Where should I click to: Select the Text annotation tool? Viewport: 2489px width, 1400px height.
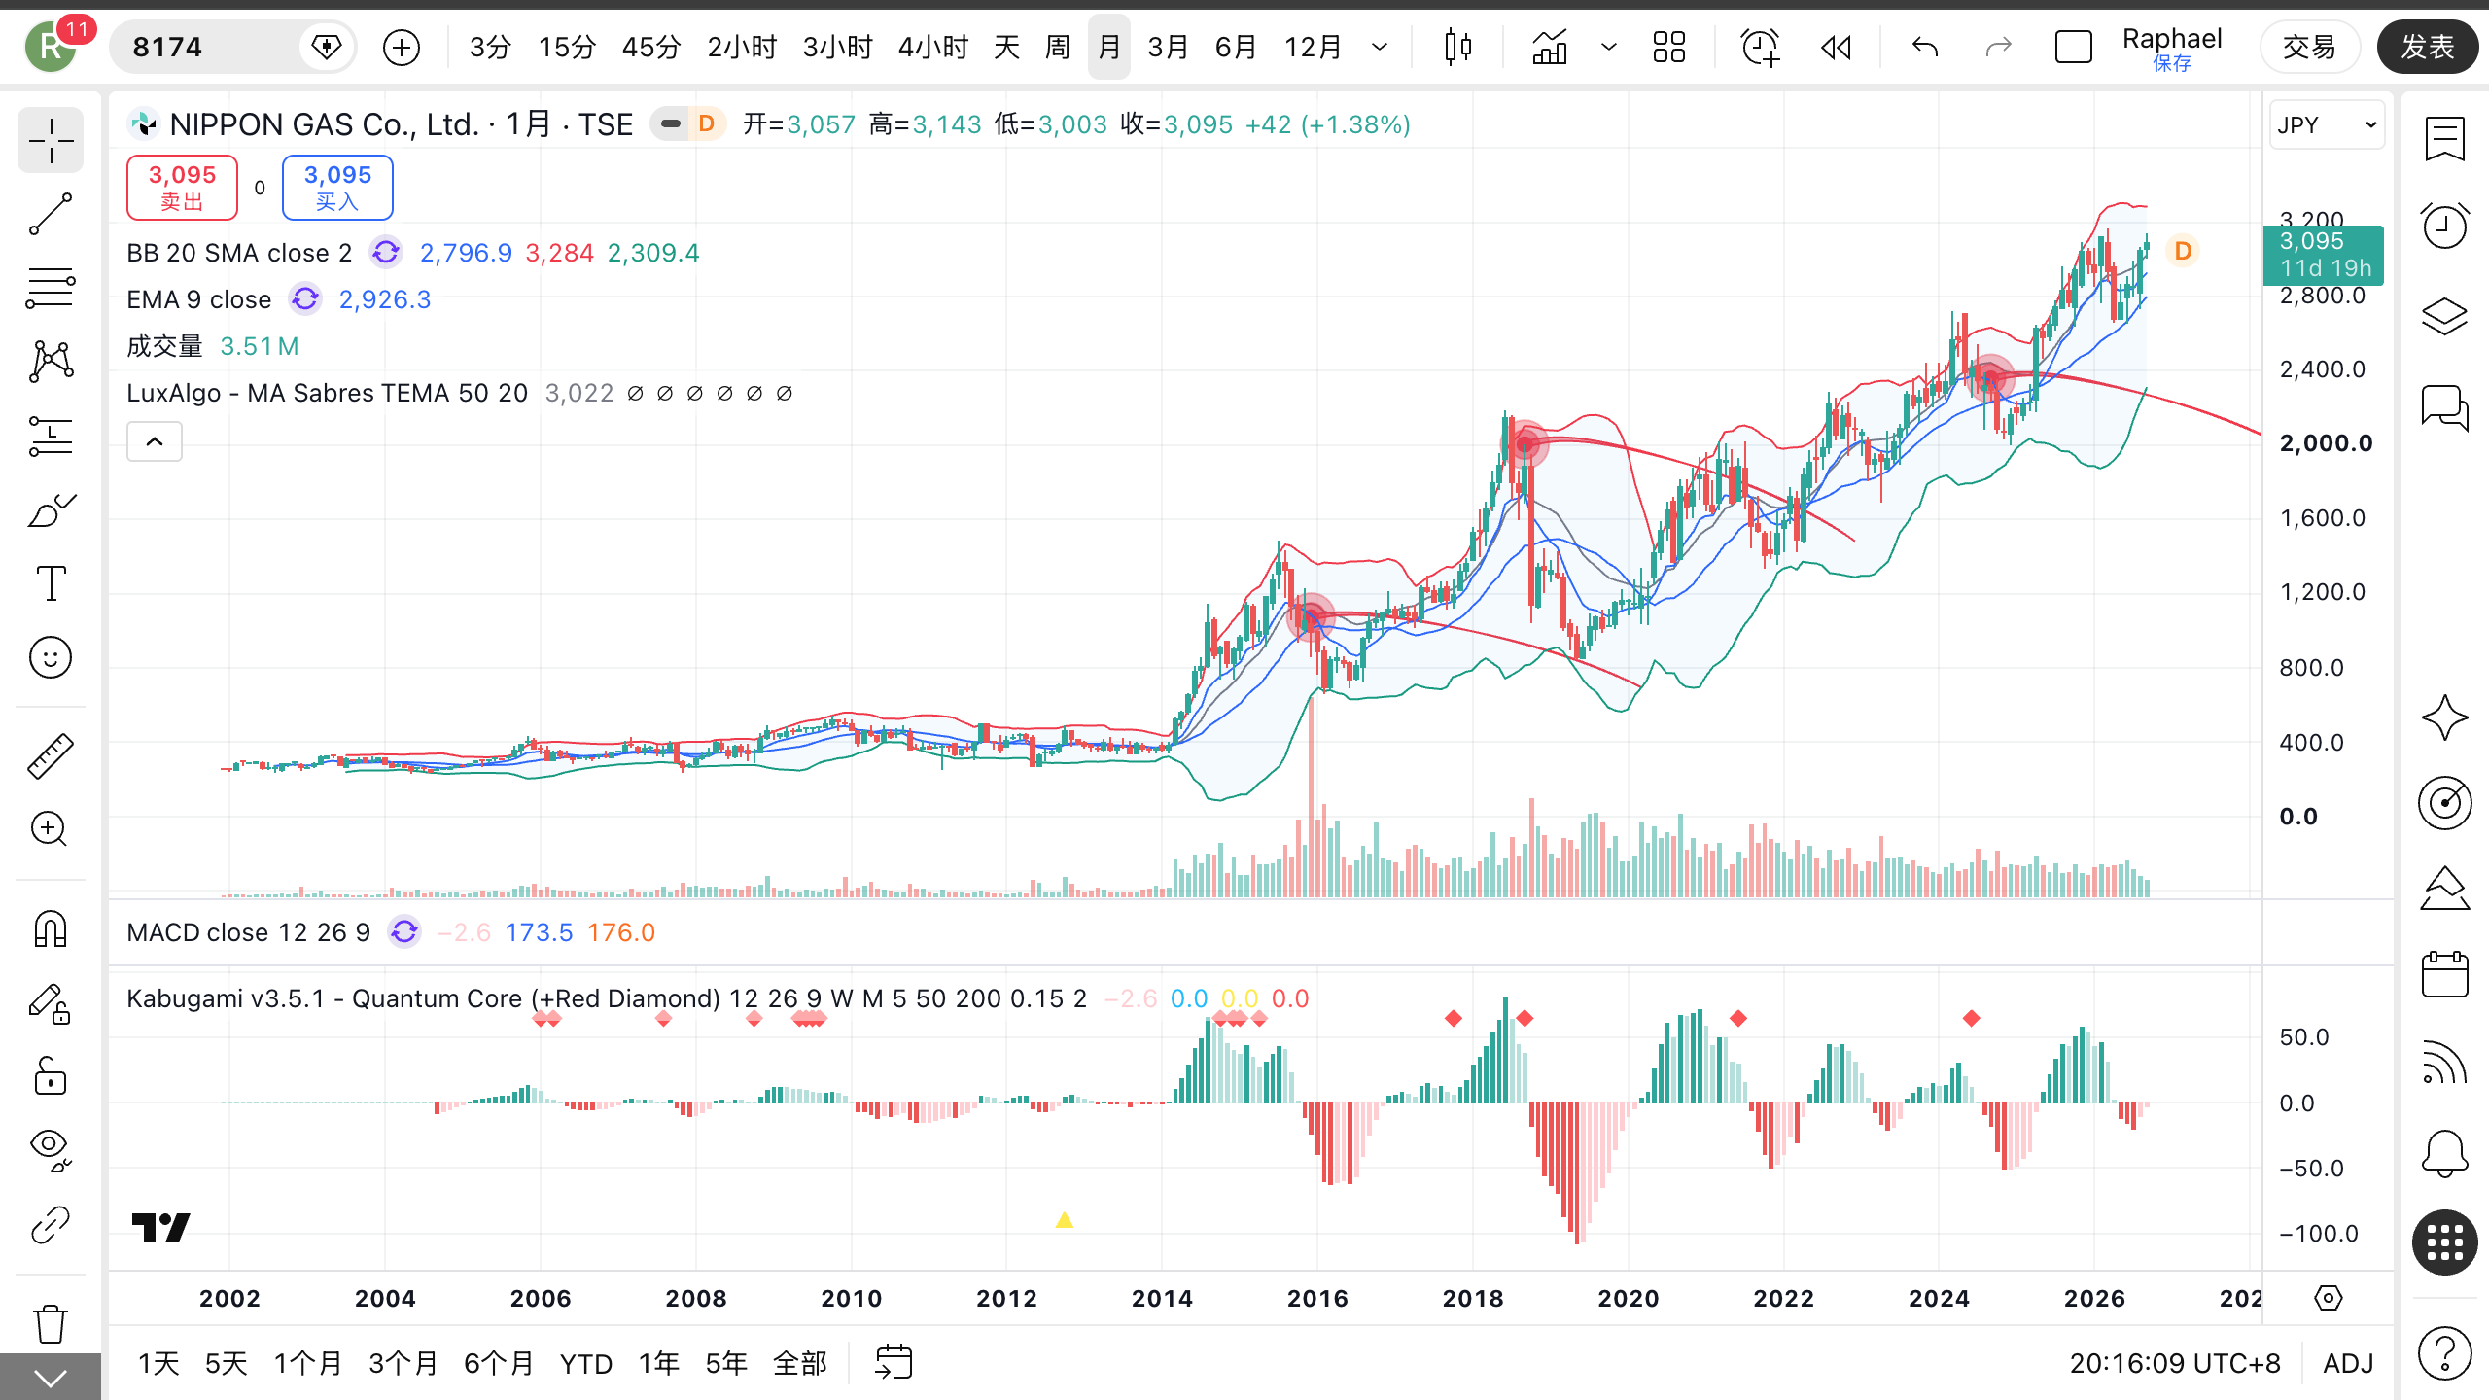point(51,583)
